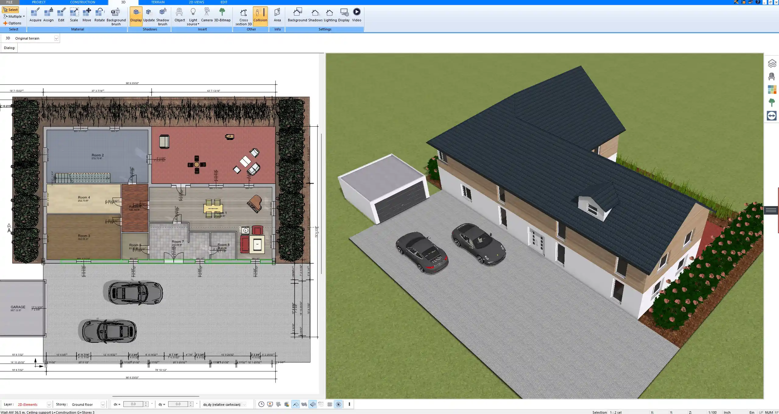
Task: Toggle the Select mode button
Action: pyautogui.click(x=11, y=10)
